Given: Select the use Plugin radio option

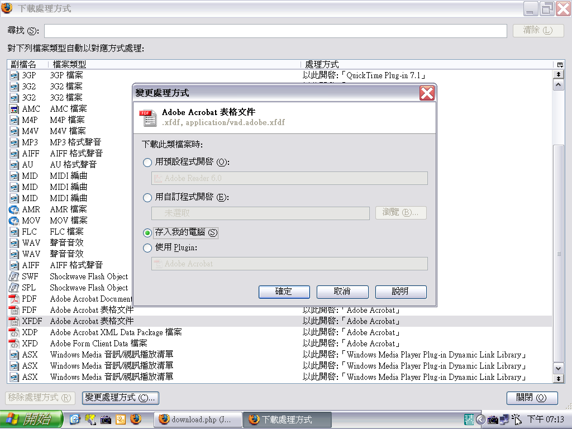Looking at the screenshot, I should 147,248.
